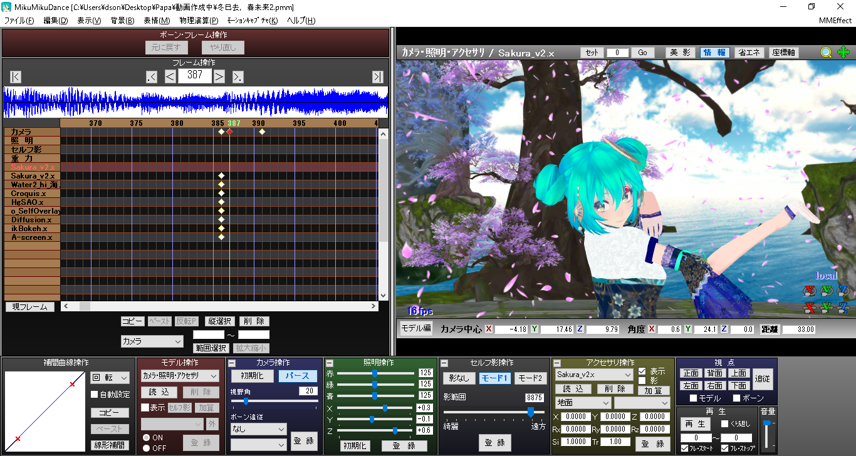Click the blue Z rotation axis icon
Screen dimensions: 856x456
coord(843,291)
